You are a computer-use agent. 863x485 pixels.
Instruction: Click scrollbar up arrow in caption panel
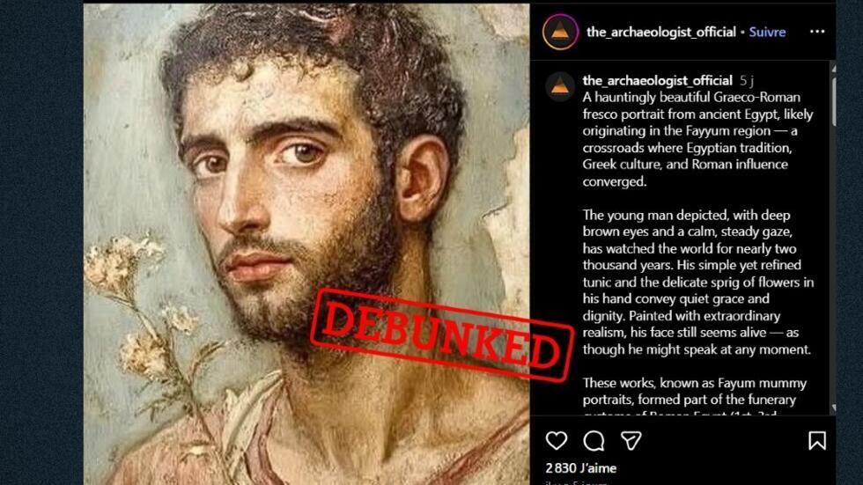[x=833, y=69]
